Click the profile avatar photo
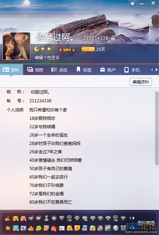Viewport: 159px width, 235px height. click(x=16, y=46)
